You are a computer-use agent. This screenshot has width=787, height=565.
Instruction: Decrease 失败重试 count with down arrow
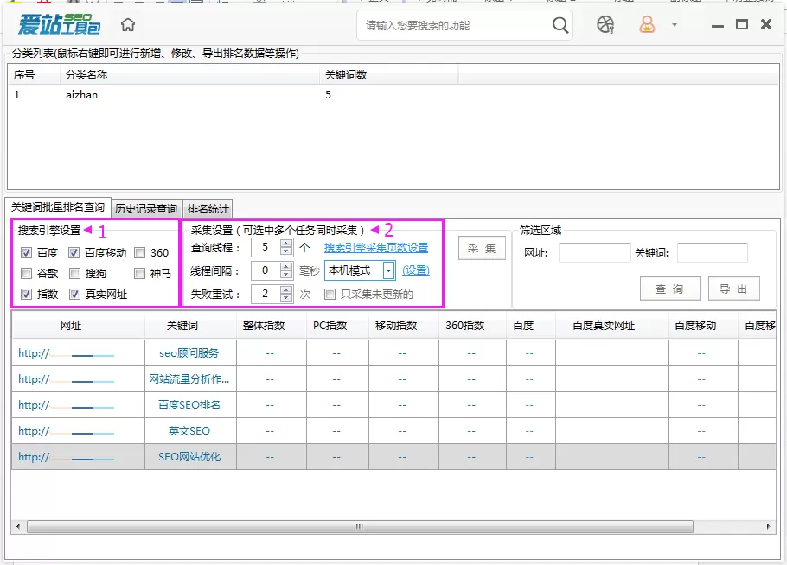[286, 297]
